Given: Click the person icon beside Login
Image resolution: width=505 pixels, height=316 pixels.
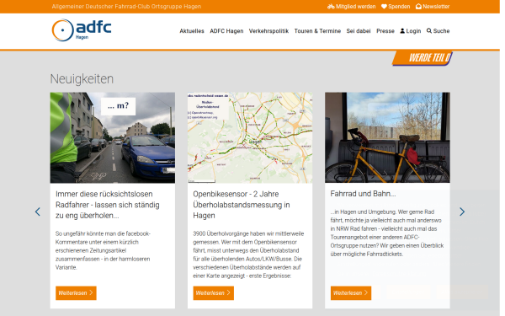Looking at the screenshot, I should click(402, 31).
